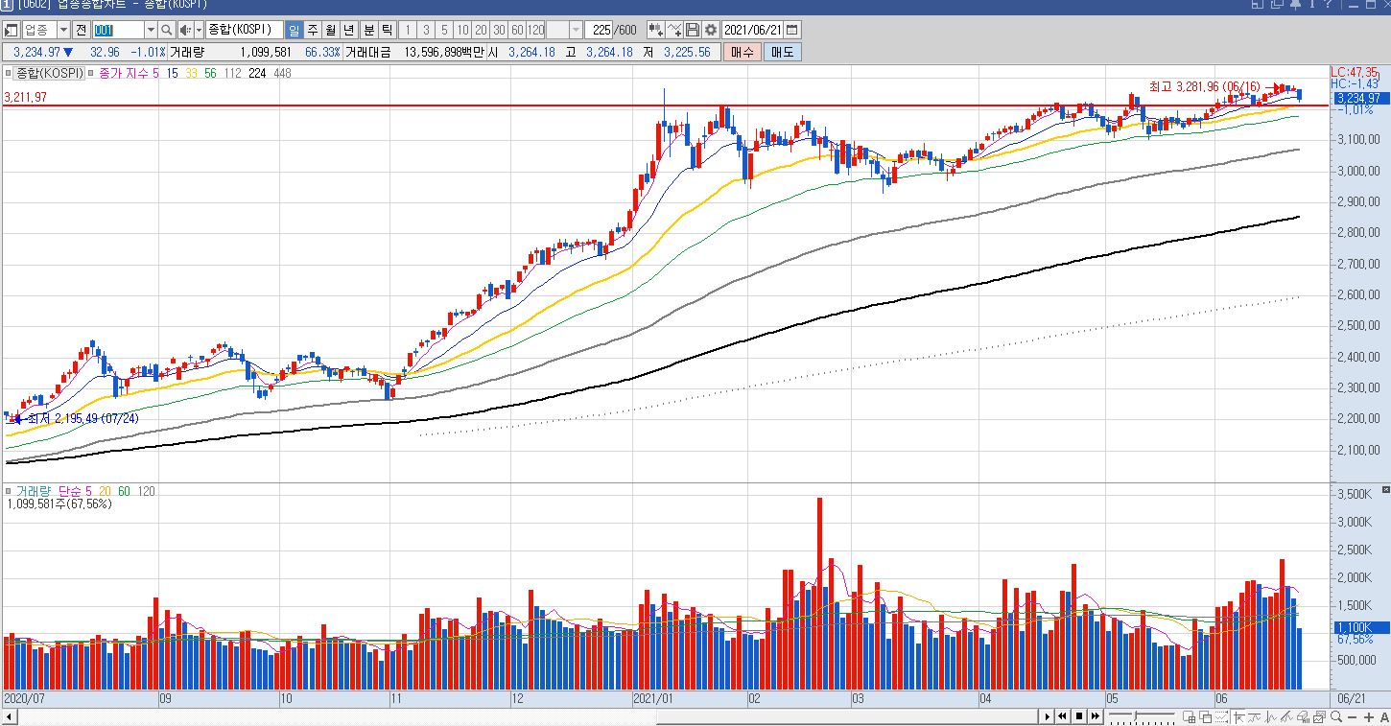Screen dimensions: 1391x726
Task: Open the 001 code dropdown arrow
Action: click(x=151, y=30)
